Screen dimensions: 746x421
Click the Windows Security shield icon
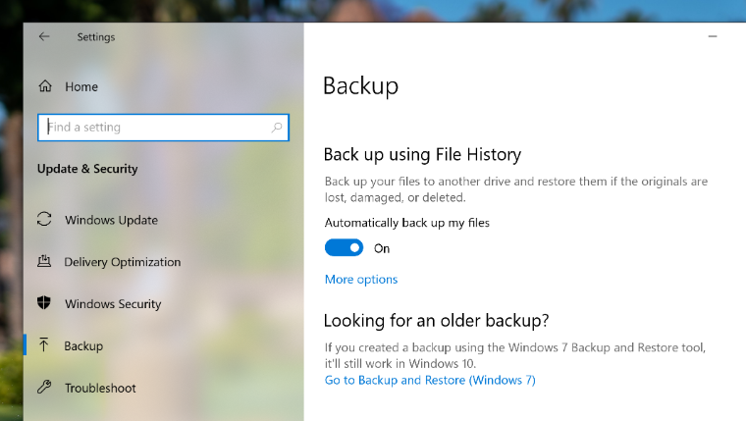click(x=44, y=302)
